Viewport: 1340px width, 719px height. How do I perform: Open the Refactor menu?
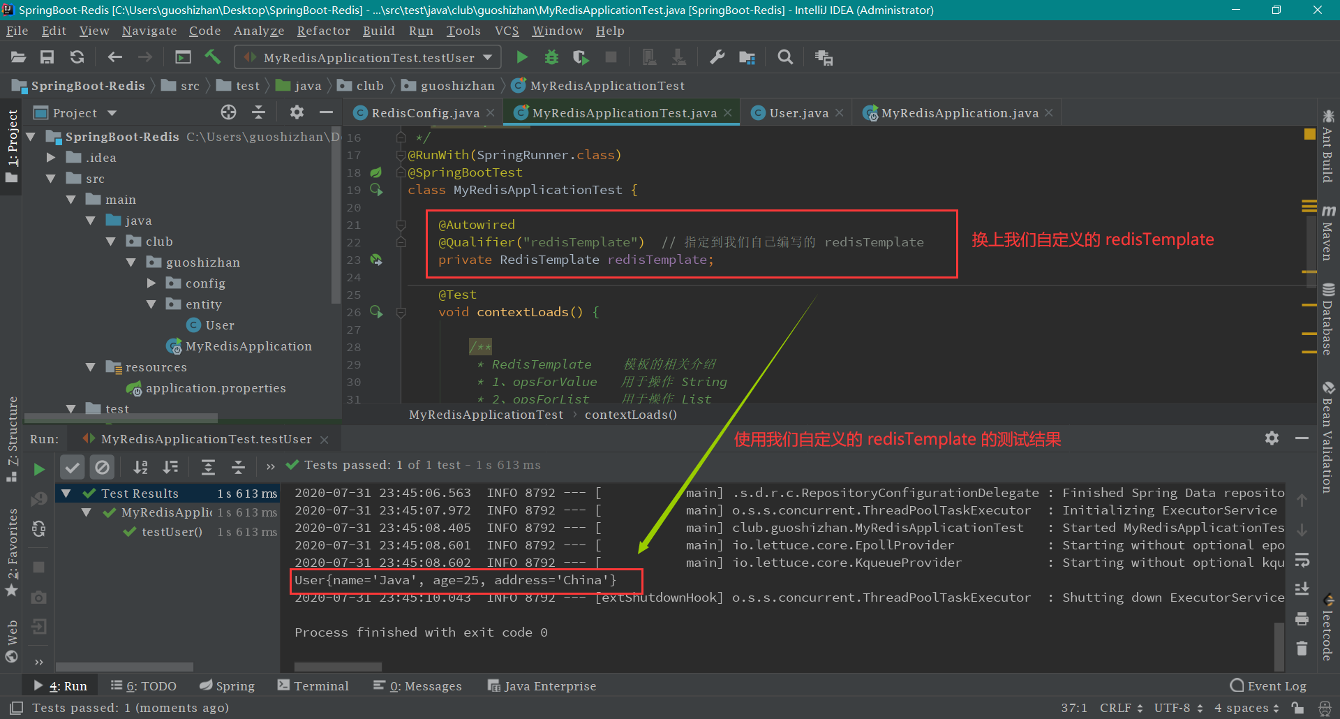pyautogui.click(x=323, y=31)
